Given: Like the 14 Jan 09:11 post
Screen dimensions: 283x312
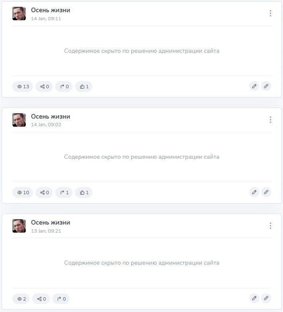Looking at the screenshot, I should pyautogui.click(x=84, y=87).
